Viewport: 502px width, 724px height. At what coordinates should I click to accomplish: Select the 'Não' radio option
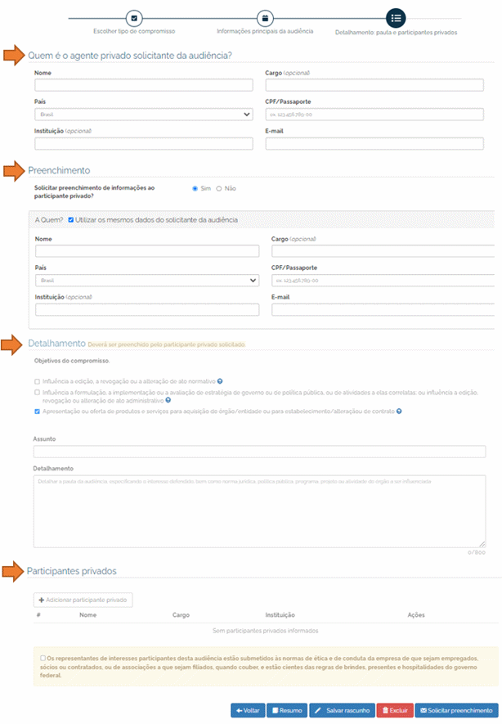click(219, 188)
